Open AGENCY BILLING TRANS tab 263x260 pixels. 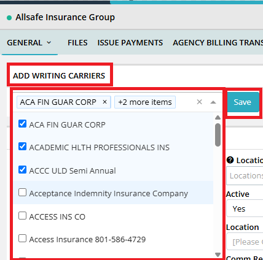(x=218, y=43)
